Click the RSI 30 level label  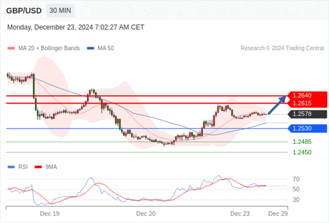(x=296, y=200)
